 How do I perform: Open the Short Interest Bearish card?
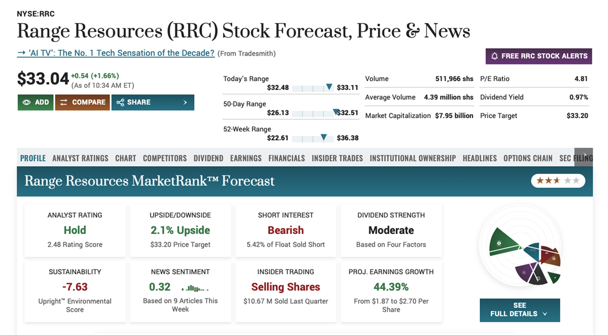pyautogui.click(x=285, y=230)
